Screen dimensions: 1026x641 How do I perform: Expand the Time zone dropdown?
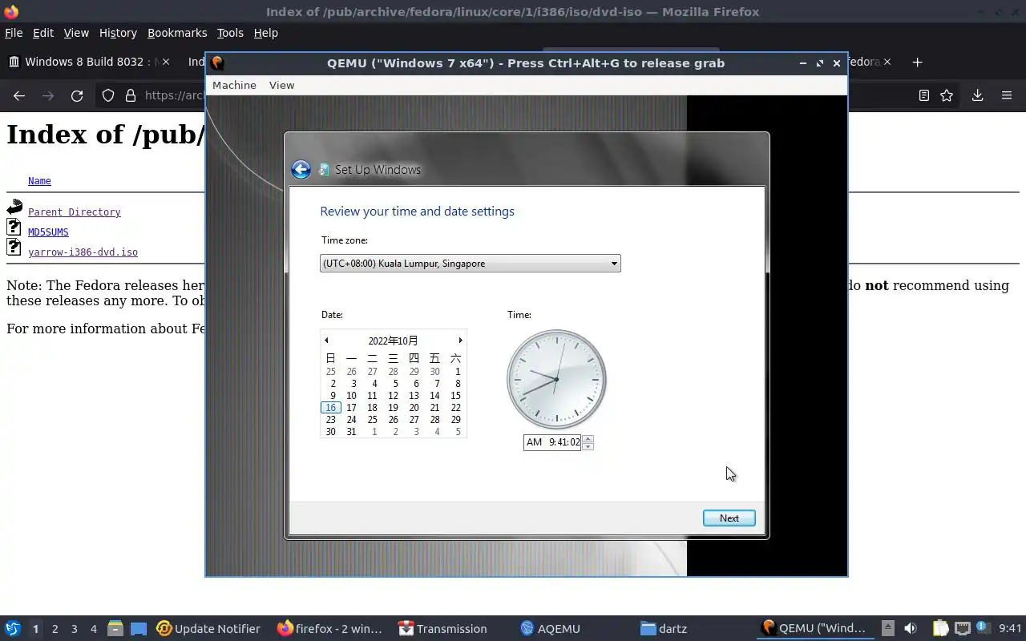(470, 264)
